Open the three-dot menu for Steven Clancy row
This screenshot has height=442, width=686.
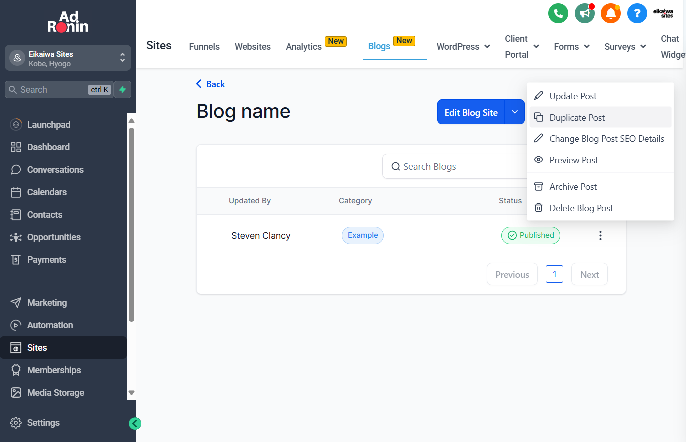click(x=600, y=235)
